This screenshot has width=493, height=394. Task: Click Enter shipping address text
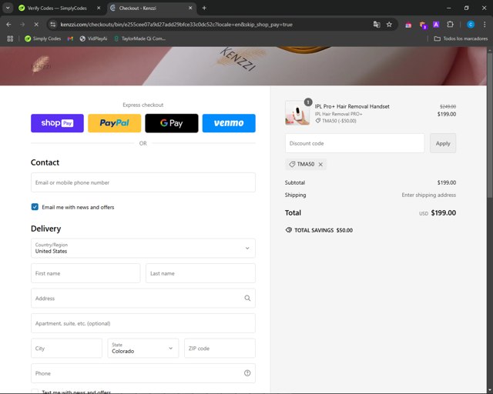coord(428,195)
